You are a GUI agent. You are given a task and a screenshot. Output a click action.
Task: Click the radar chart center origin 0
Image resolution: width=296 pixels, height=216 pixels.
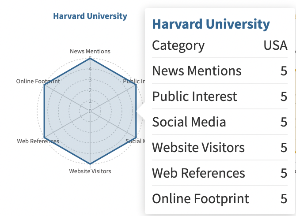(x=90, y=111)
